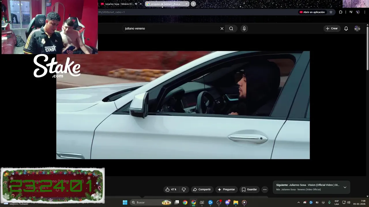Open Task View on taskbar
This screenshot has height=207, width=369.
click(177, 202)
